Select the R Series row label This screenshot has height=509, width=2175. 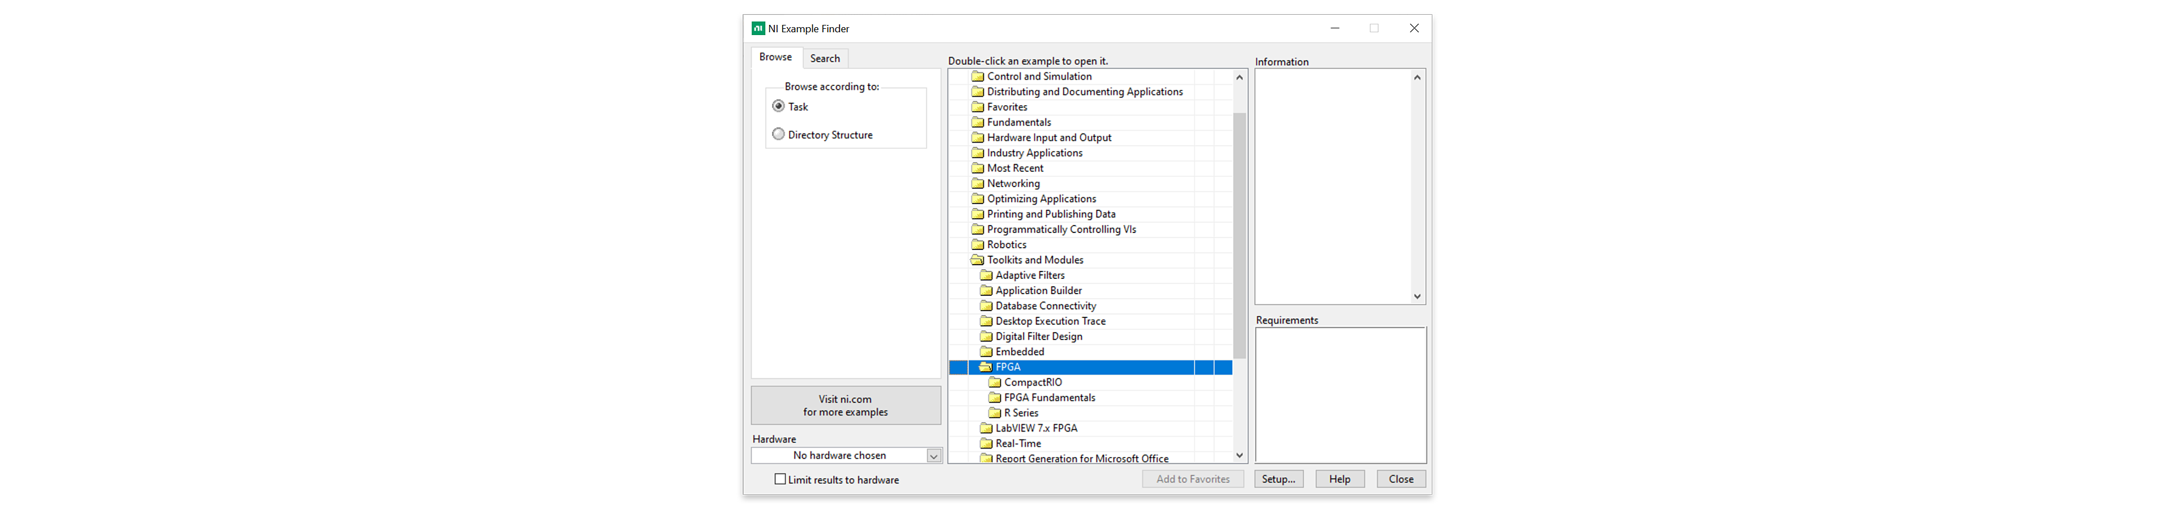click(x=1021, y=413)
